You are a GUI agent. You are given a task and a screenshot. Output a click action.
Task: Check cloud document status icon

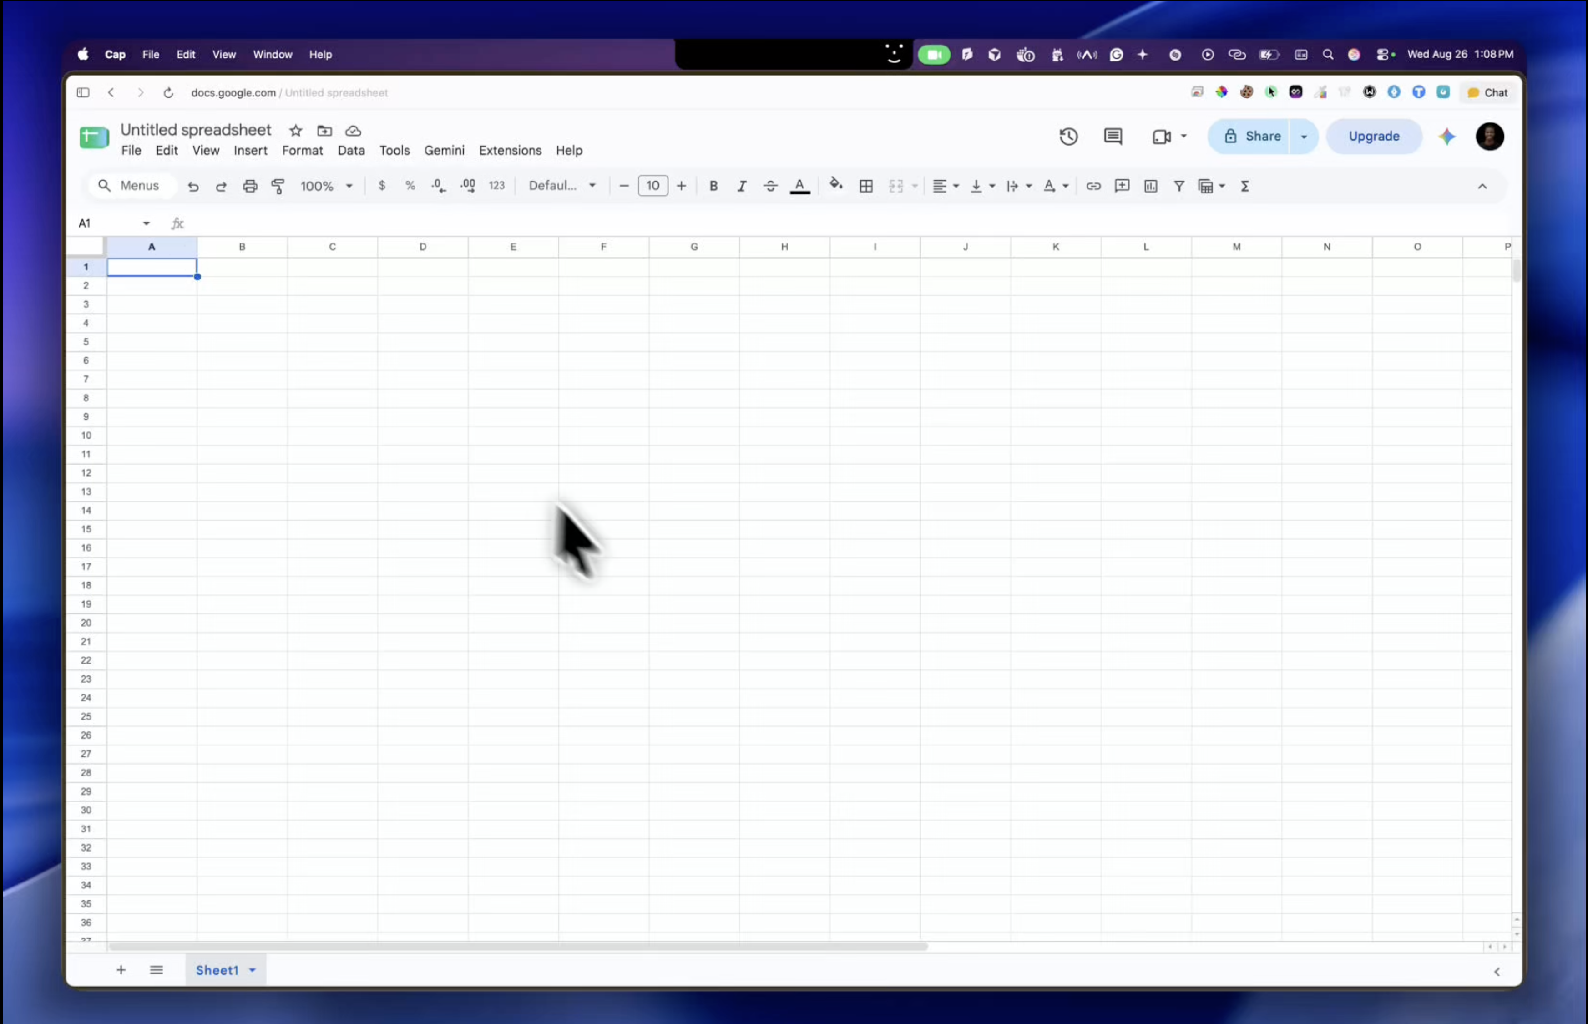click(x=353, y=130)
